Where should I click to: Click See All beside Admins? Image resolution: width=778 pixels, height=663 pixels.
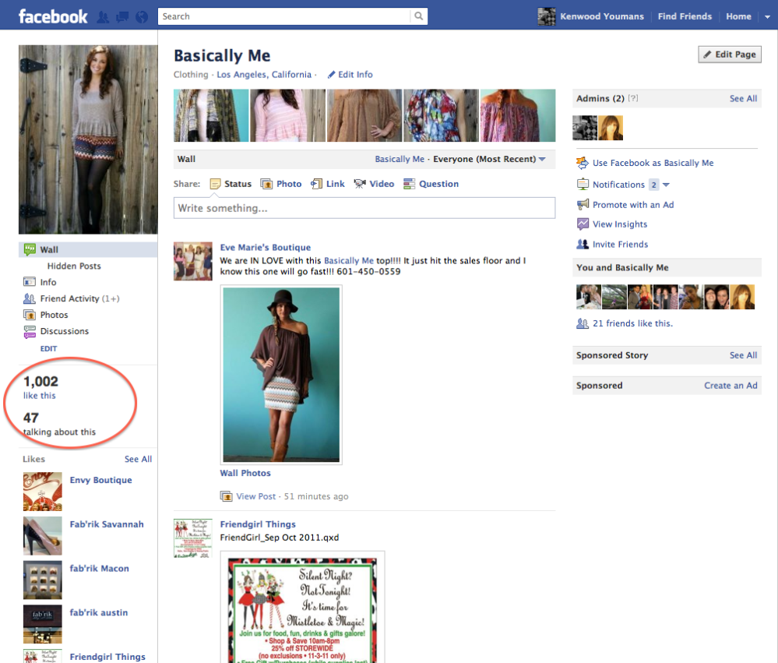point(743,99)
